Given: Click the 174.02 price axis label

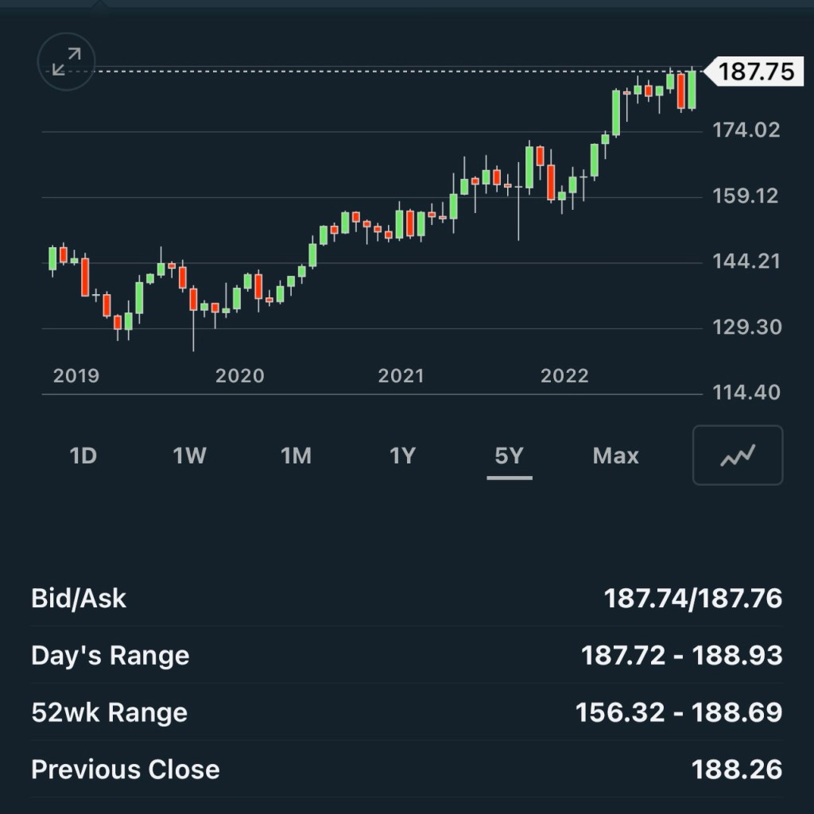Looking at the screenshot, I should [747, 130].
